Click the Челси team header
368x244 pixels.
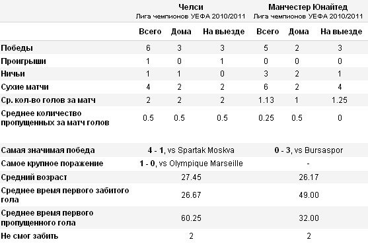click(191, 7)
